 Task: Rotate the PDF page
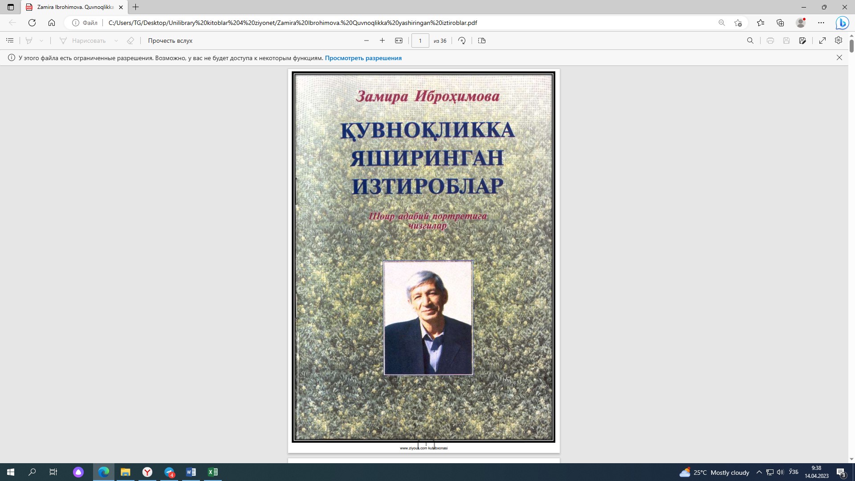pyautogui.click(x=462, y=41)
